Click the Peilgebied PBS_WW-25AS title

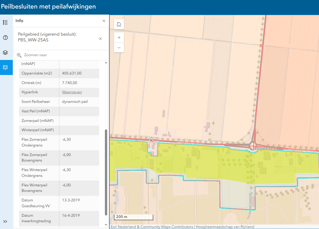[x=47, y=37]
